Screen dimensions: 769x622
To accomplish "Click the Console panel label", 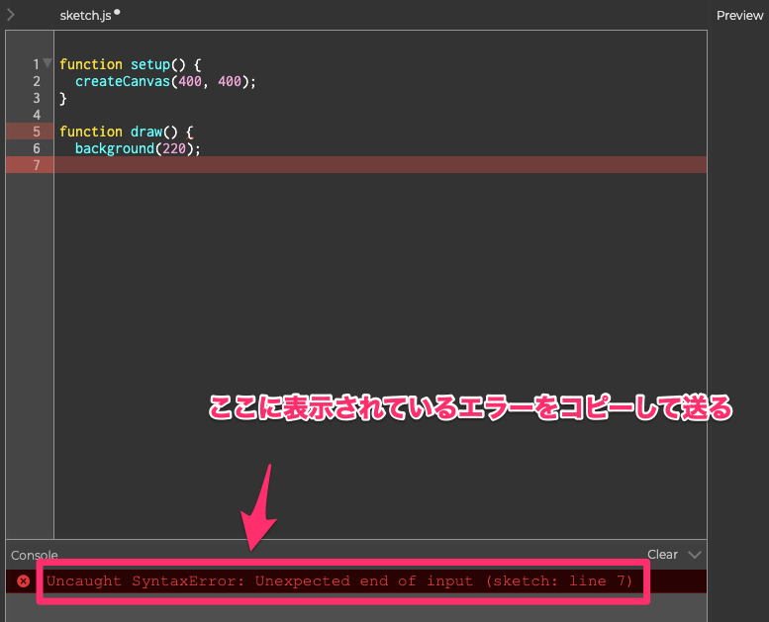I will click(35, 556).
